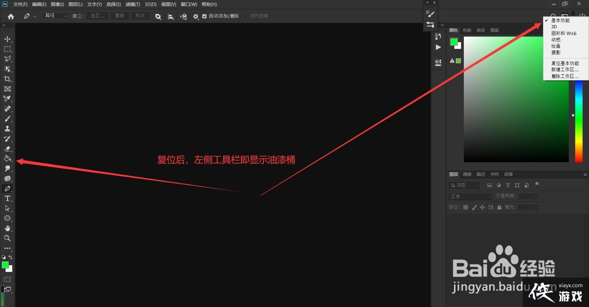
Task: Select the Brush tool in toolbar
Action: pos(7,119)
